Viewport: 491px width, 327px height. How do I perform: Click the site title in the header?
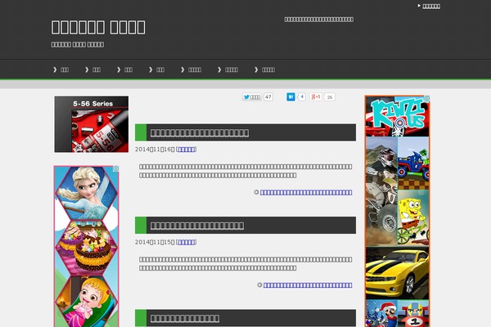98,27
